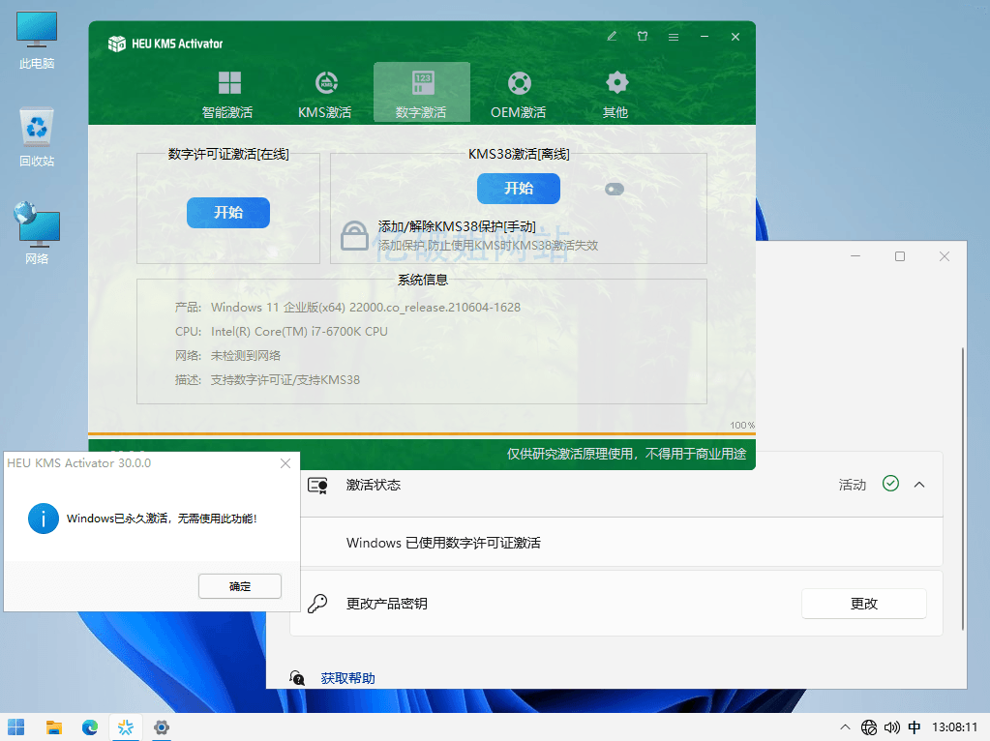Open the hamburger menu in HEU KMS Activator

coord(674,37)
